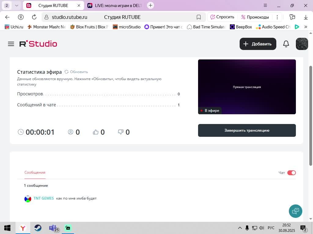313x234 pixels.
Task: Open browser downloads
Action: pos(306,17)
